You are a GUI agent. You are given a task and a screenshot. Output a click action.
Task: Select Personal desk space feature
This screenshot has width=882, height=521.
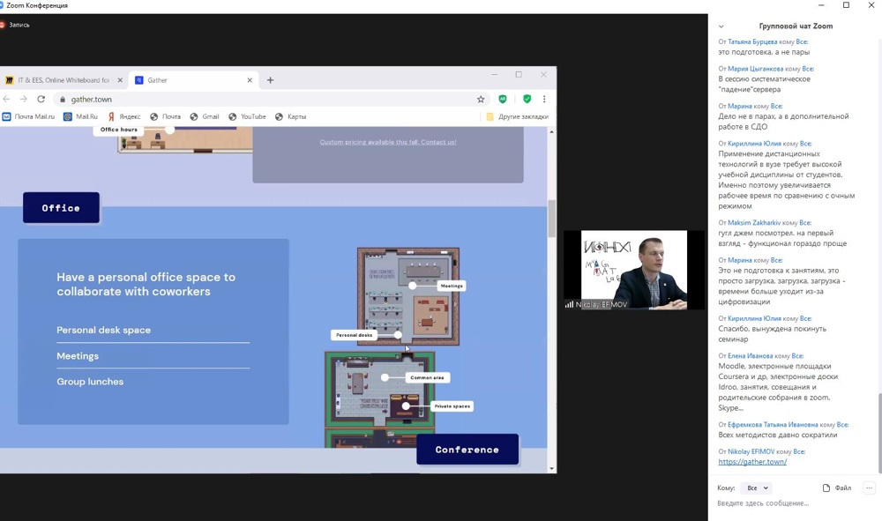[x=103, y=330]
